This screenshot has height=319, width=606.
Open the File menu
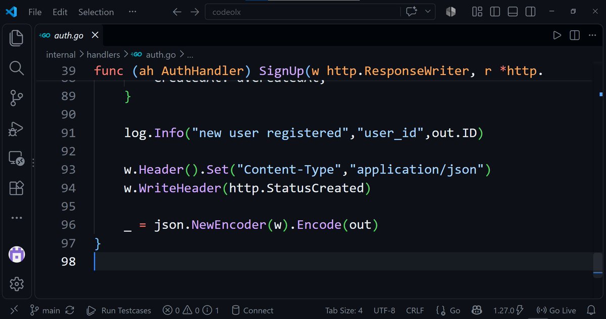pyautogui.click(x=35, y=12)
